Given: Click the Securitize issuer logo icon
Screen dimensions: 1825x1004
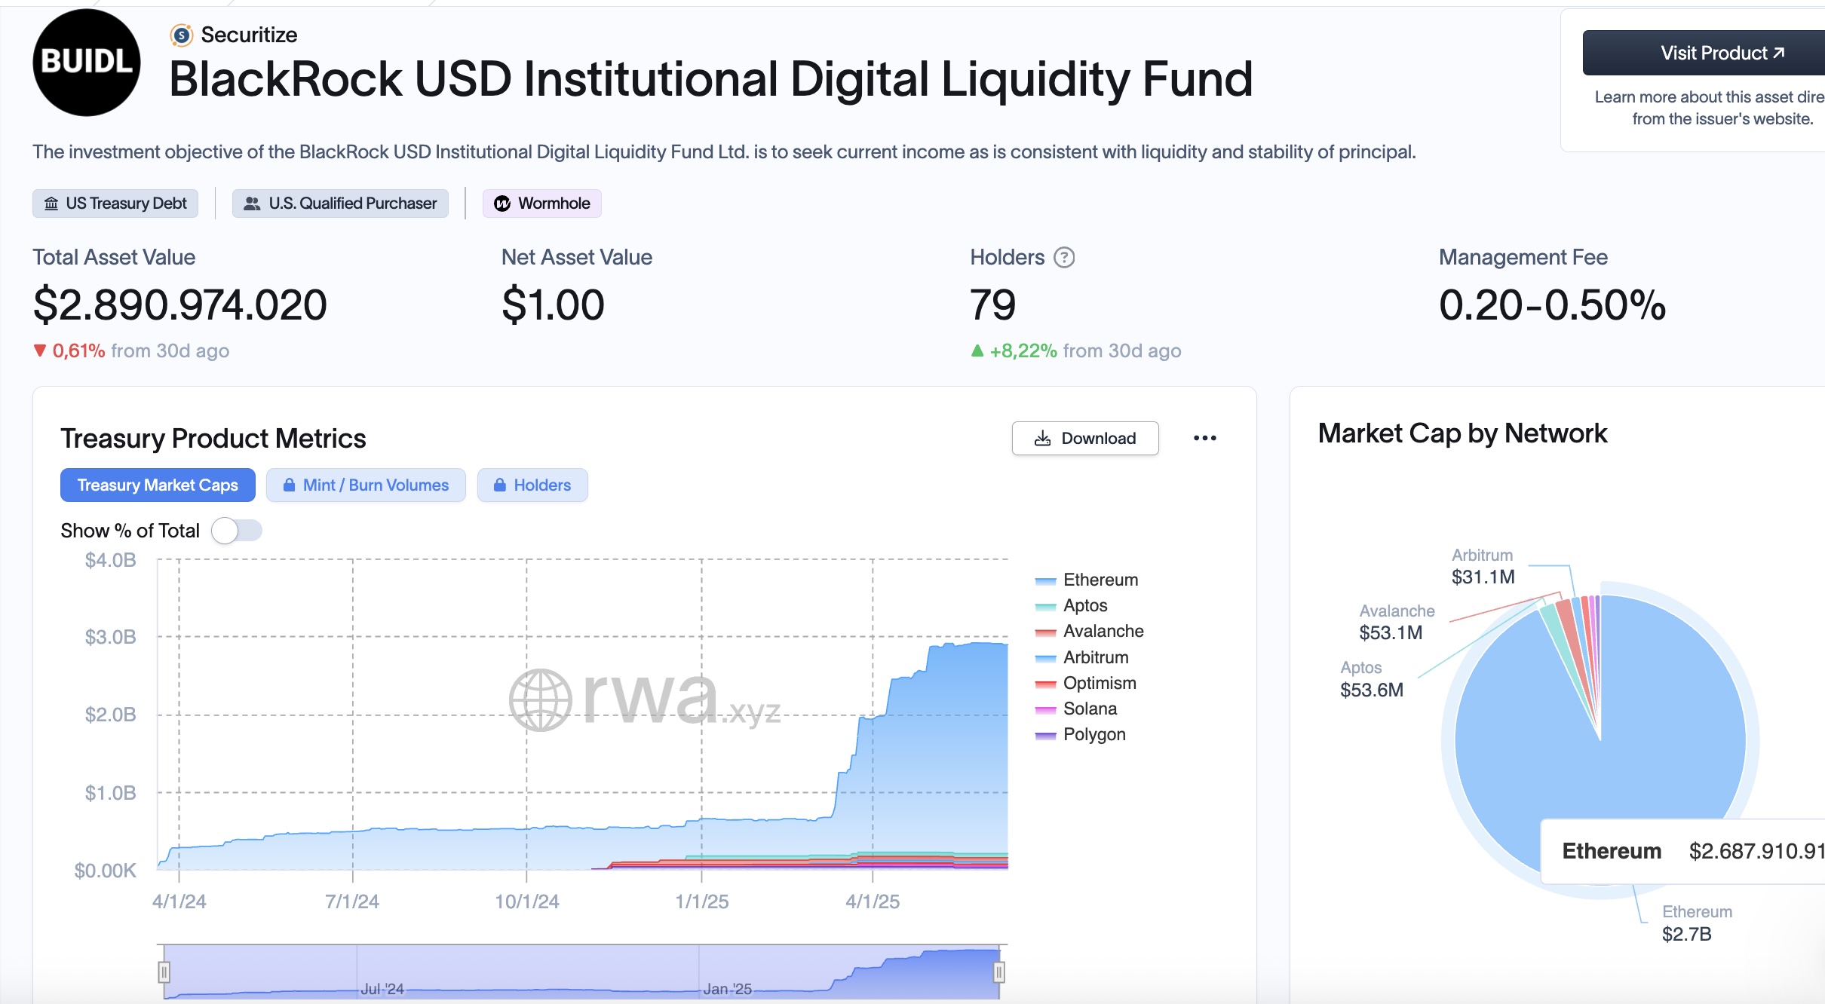Looking at the screenshot, I should [181, 35].
